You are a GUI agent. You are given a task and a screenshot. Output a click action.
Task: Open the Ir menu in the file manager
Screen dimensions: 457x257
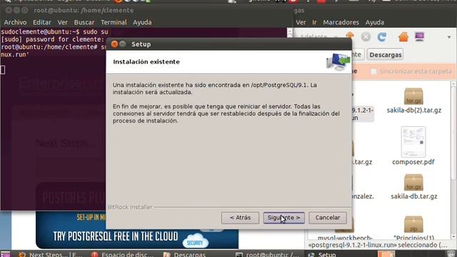pyautogui.click(x=314, y=22)
